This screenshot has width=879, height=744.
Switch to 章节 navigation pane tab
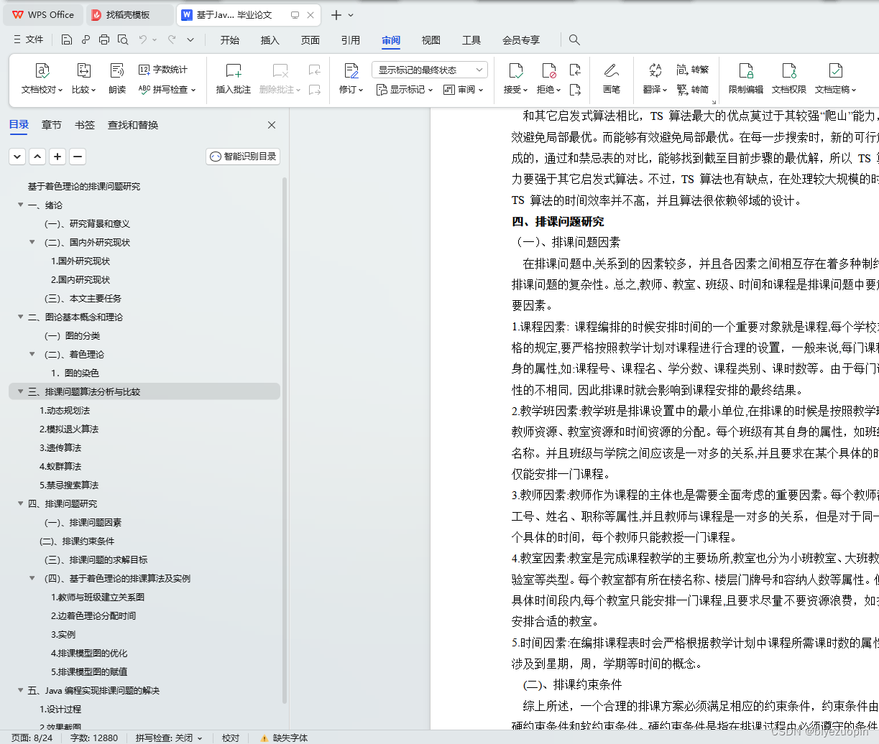pyautogui.click(x=52, y=125)
